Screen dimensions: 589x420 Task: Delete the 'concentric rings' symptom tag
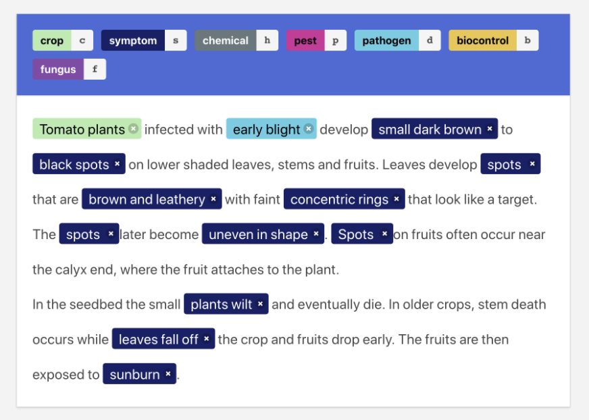point(396,199)
